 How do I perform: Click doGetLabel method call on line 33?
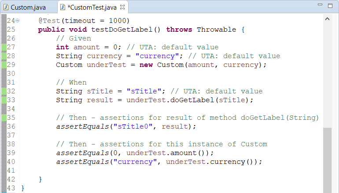(192, 100)
